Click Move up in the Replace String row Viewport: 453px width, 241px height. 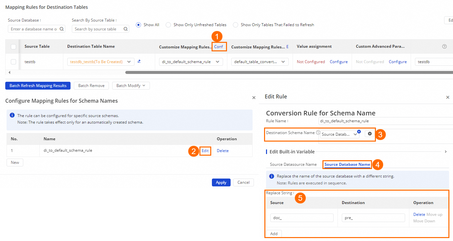(434, 215)
